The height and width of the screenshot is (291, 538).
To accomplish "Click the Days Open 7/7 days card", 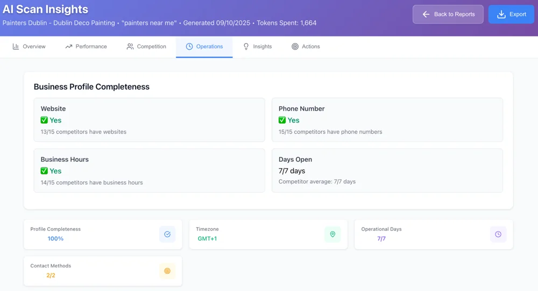I will click(x=387, y=170).
